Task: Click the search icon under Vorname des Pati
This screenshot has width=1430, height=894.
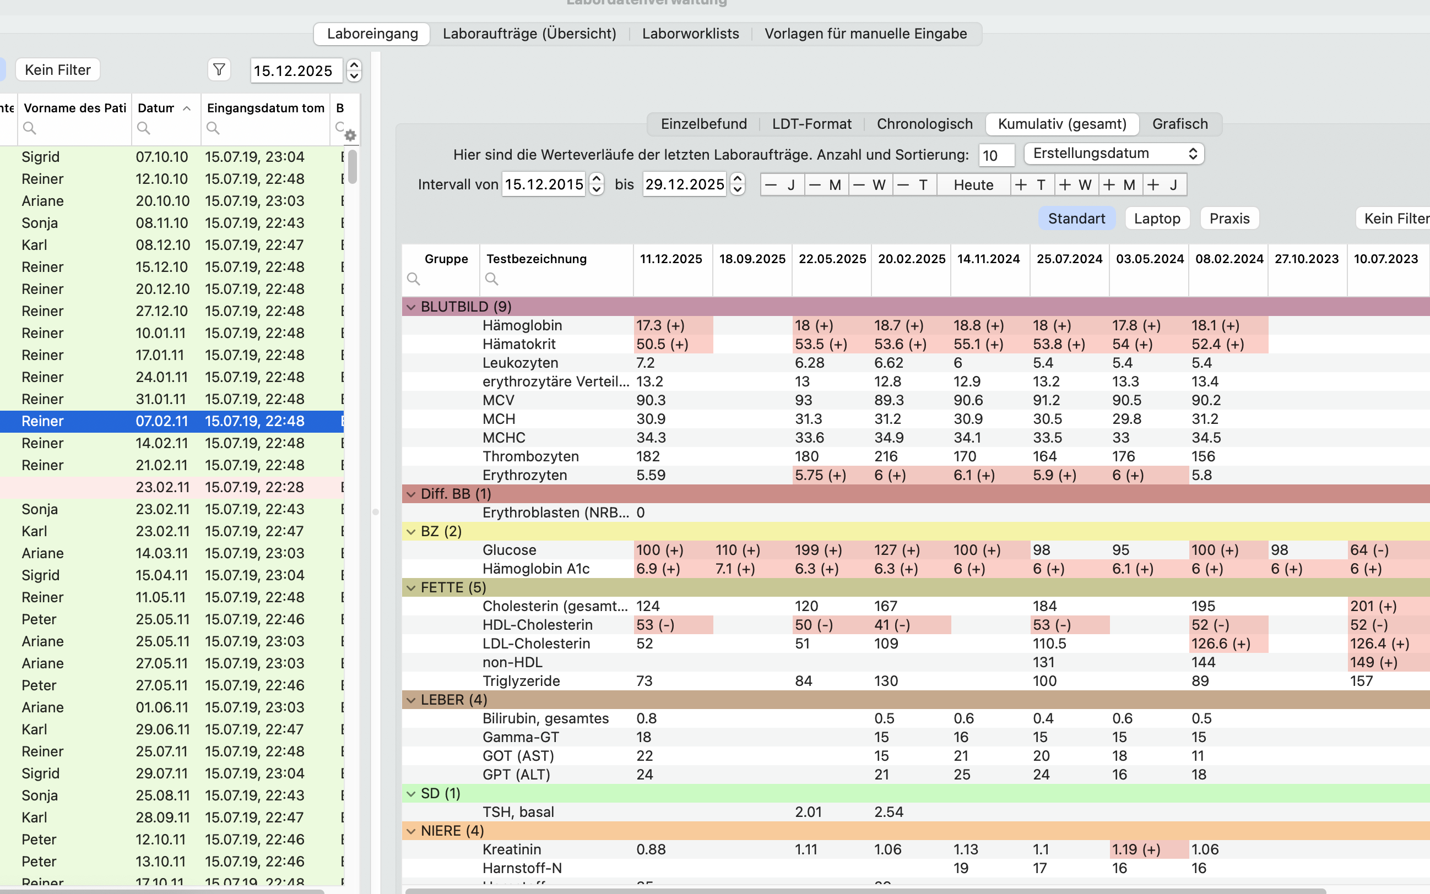Action: click(30, 128)
